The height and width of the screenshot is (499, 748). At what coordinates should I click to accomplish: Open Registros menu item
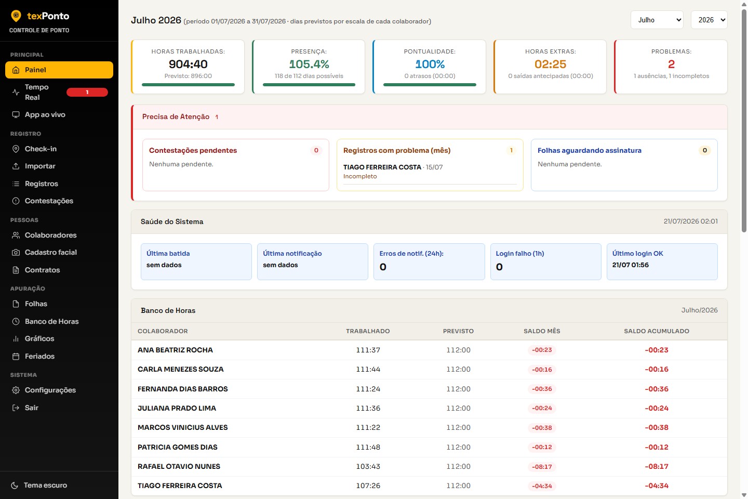pyautogui.click(x=59, y=184)
